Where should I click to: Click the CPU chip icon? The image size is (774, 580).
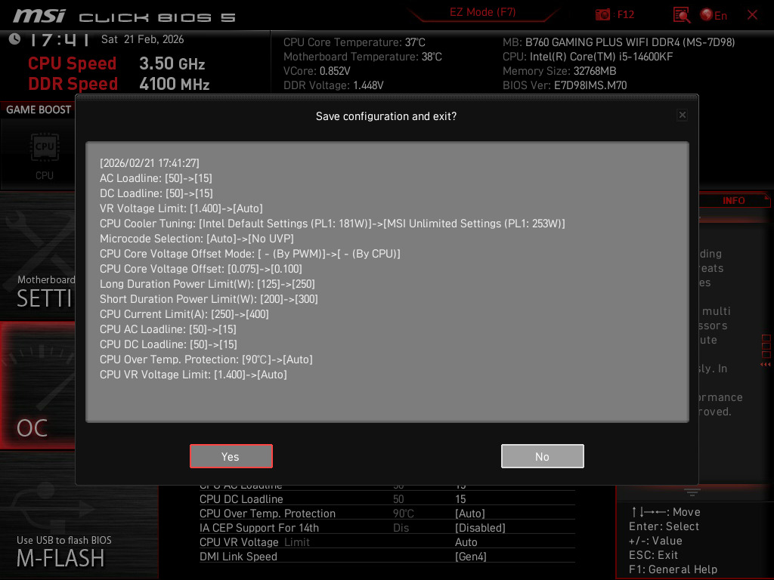tap(45, 147)
